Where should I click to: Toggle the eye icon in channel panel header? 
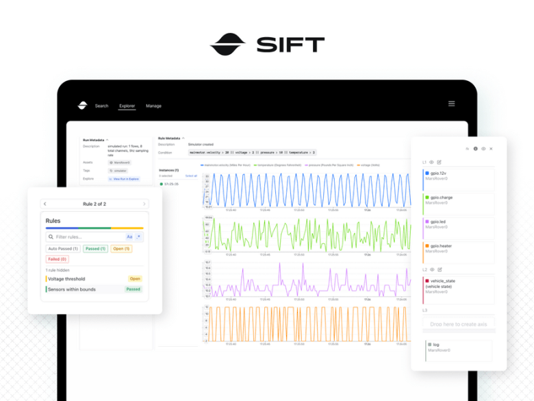point(483,149)
